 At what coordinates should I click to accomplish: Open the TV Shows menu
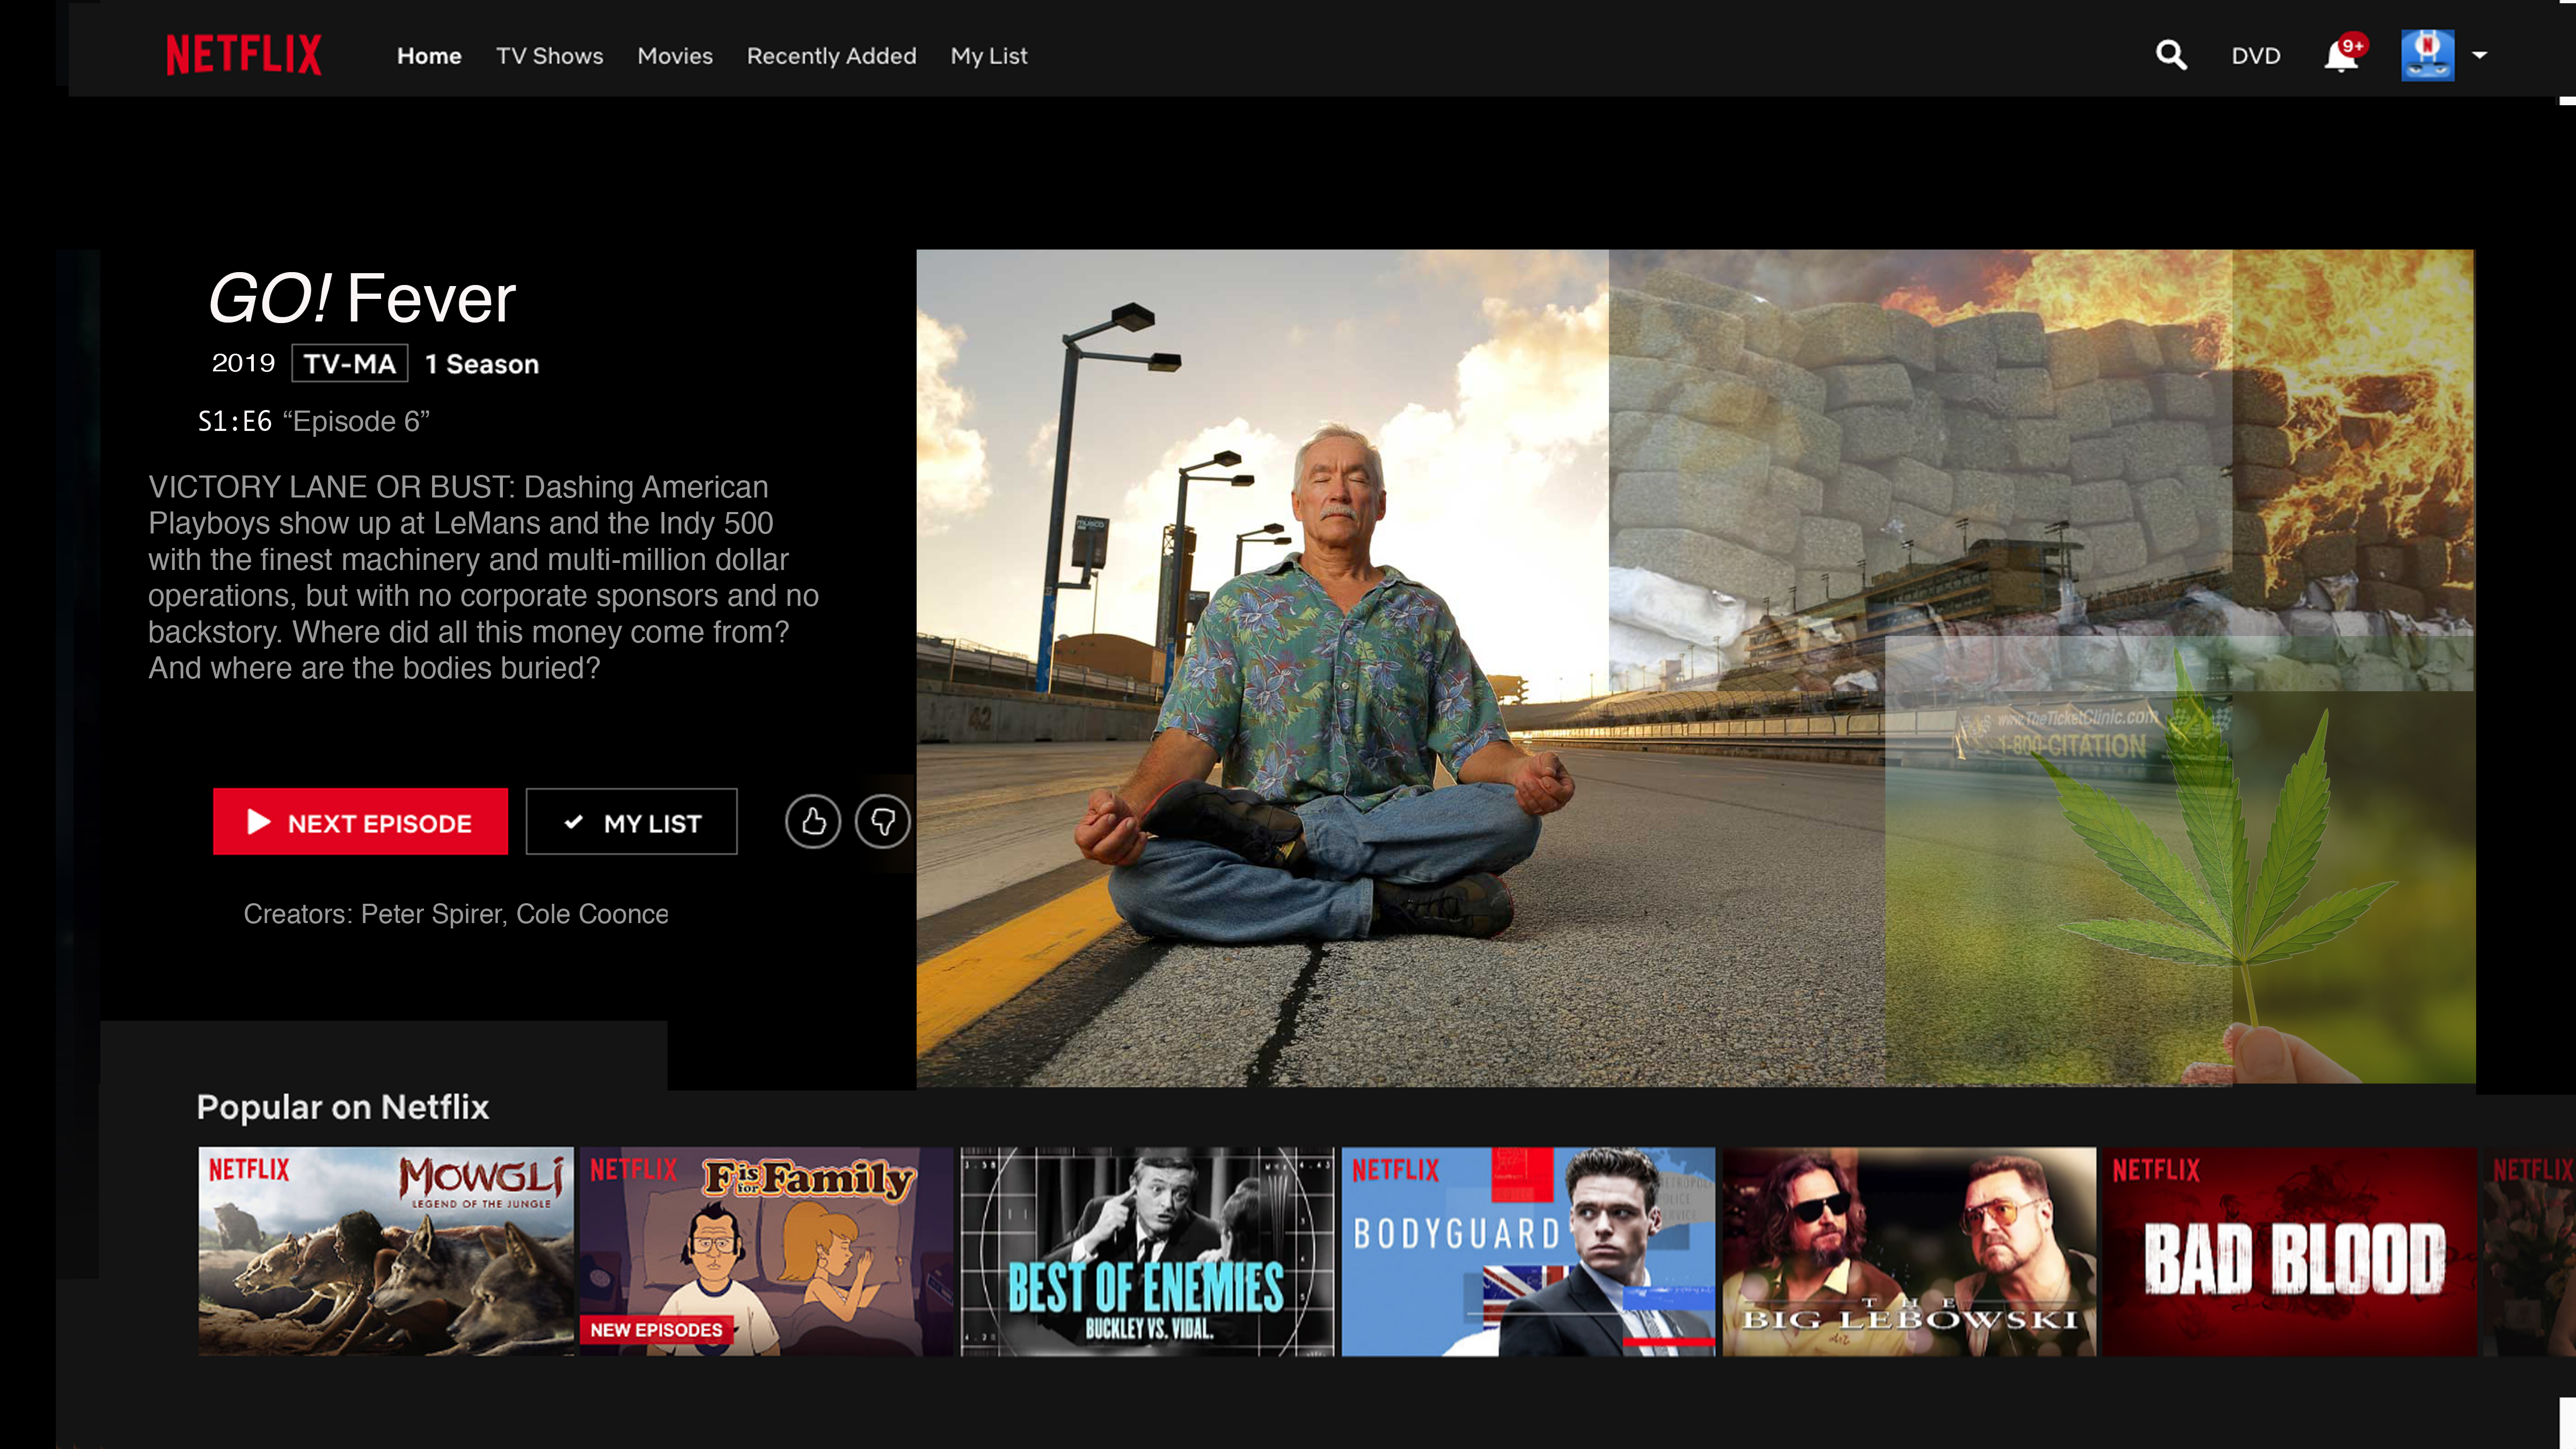[549, 56]
